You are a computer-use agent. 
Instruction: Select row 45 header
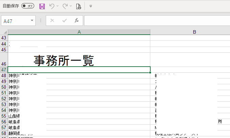[x=4, y=50]
